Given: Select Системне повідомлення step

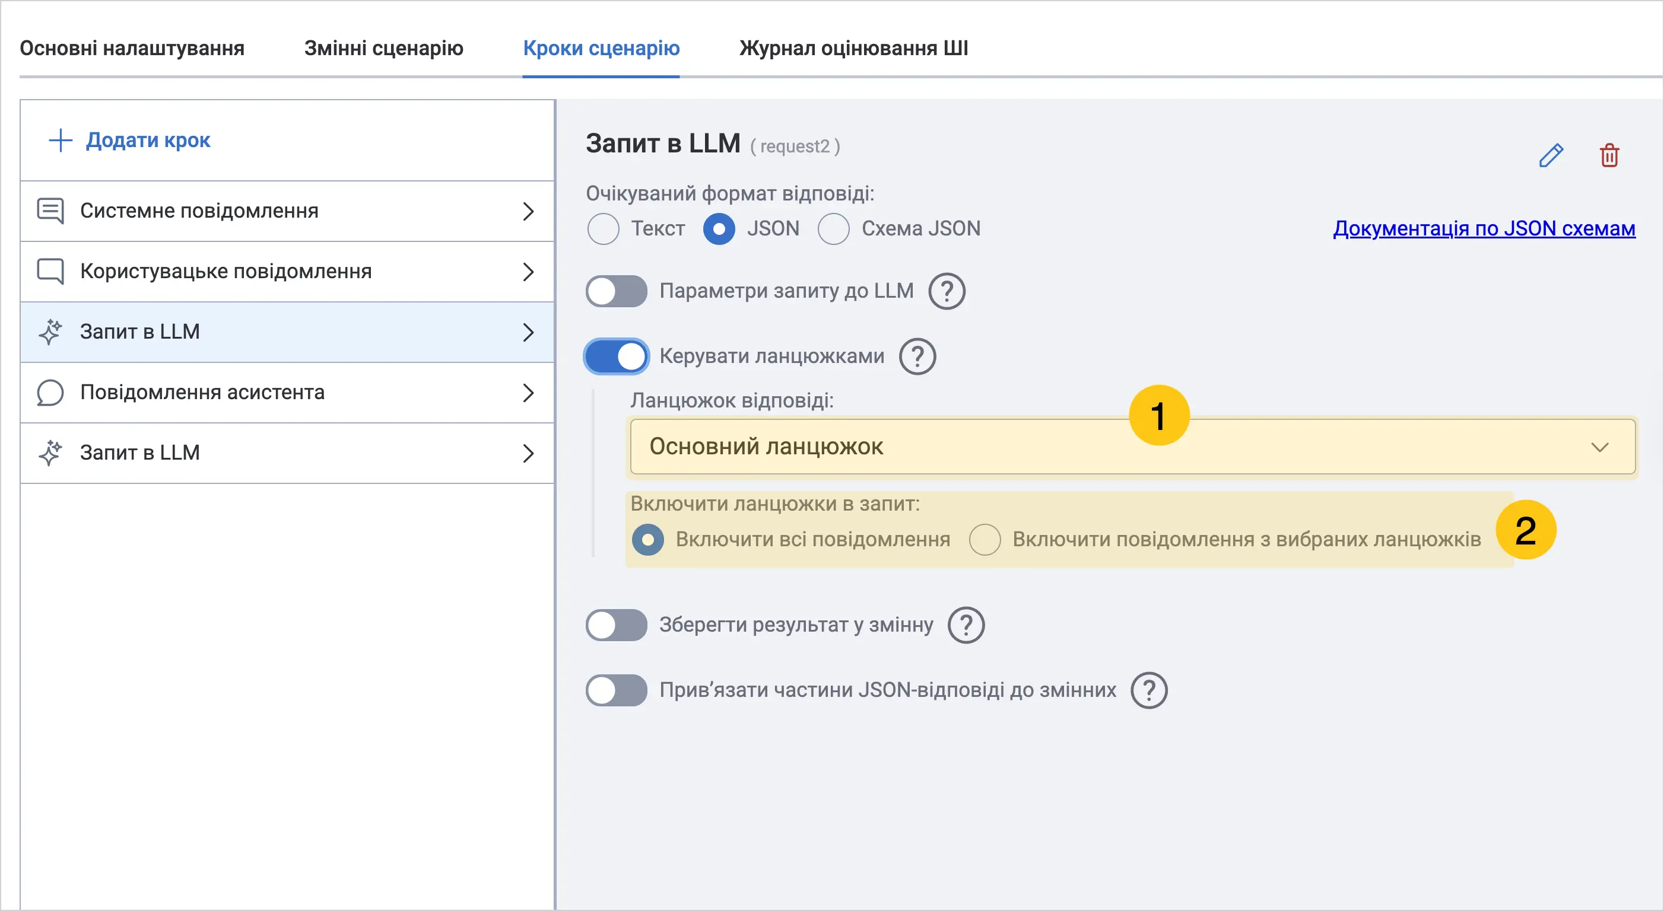Looking at the screenshot, I should click(287, 211).
